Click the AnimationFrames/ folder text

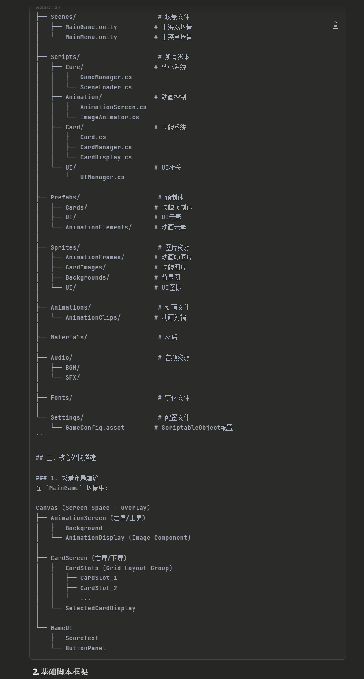click(95, 257)
